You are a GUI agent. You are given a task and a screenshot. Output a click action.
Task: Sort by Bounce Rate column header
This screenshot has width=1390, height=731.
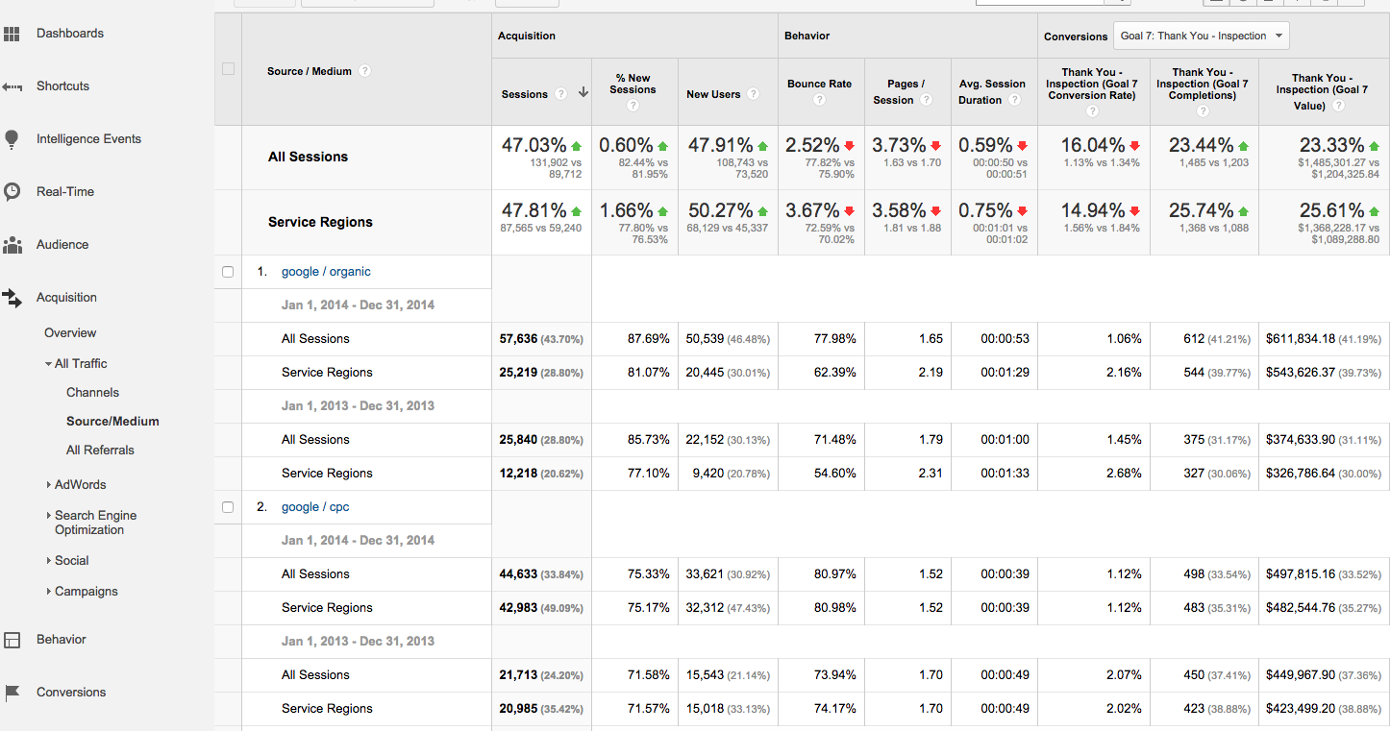tap(819, 84)
